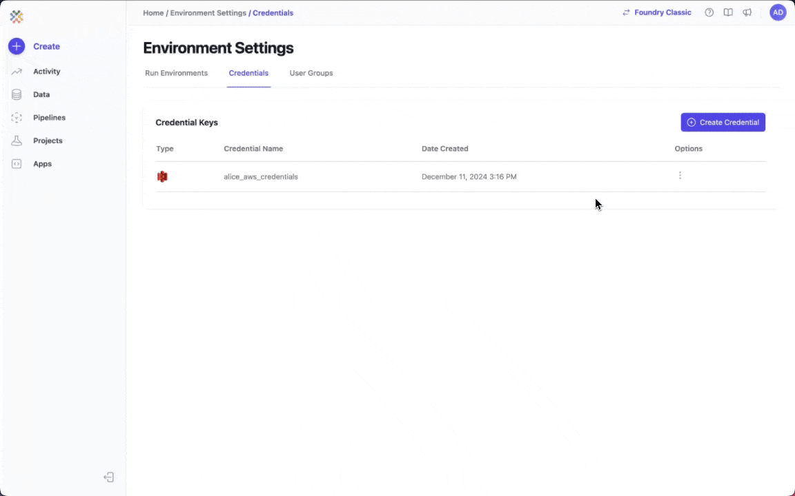Switch to the User Groups tab

(x=311, y=73)
